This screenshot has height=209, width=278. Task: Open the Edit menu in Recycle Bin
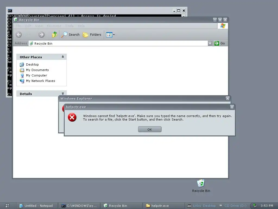click(x=28, y=26)
